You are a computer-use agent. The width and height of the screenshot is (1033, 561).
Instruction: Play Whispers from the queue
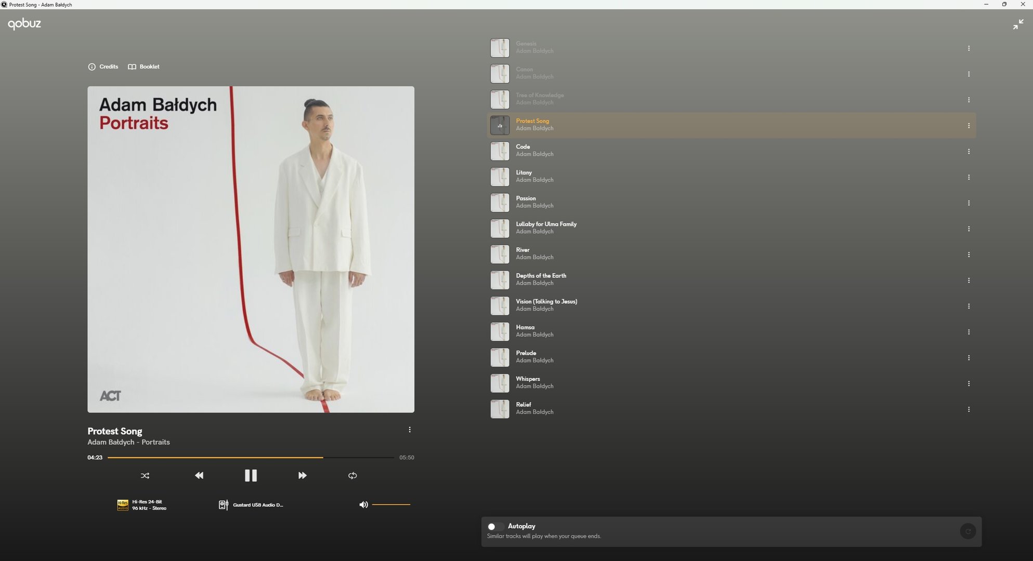(731, 383)
